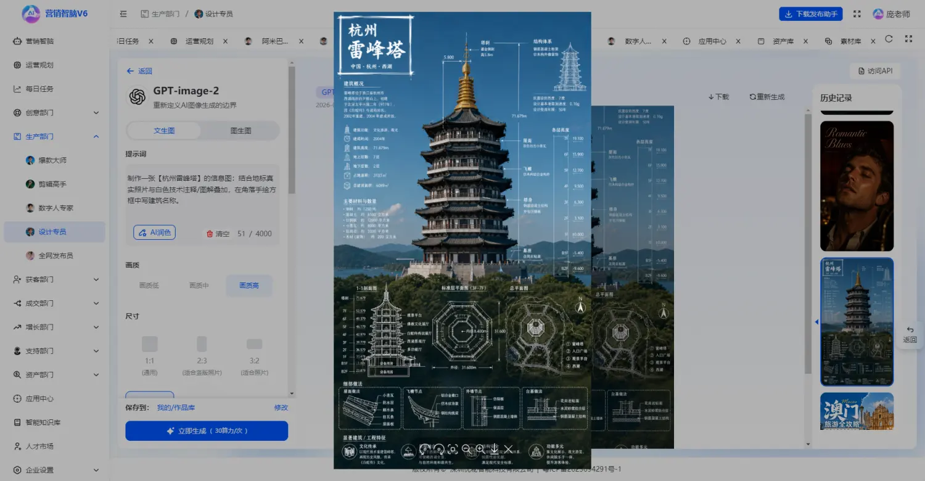Image resolution: width=925 pixels, height=481 pixels.
Task: Click the AI润色 button
Action: pos(155,232)
